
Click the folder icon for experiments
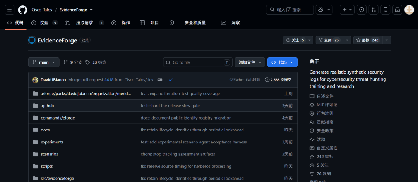(x=36, y=142)
